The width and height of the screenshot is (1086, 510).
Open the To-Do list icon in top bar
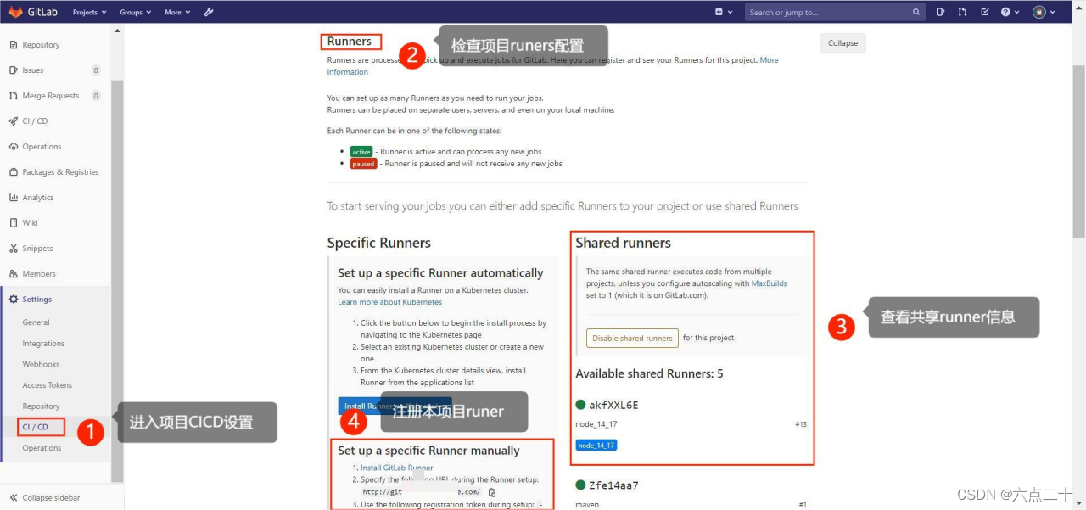click(984, 12)
